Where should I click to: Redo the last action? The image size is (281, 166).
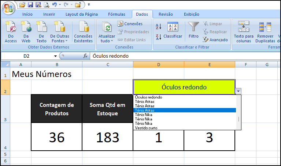[x=66, y=5]
